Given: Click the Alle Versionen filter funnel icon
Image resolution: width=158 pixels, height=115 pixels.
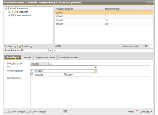Looking at the screenshot, I should click(12, 12).
